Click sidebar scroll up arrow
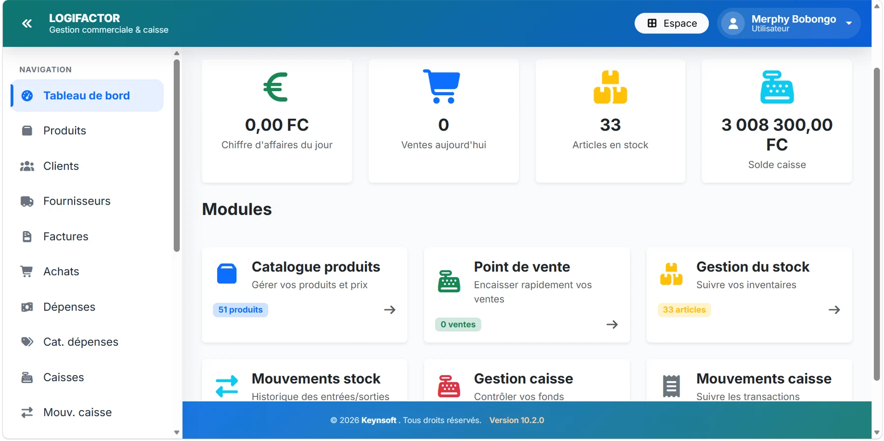The height and width of the screenshot is (441, 884). click(177, 53)
